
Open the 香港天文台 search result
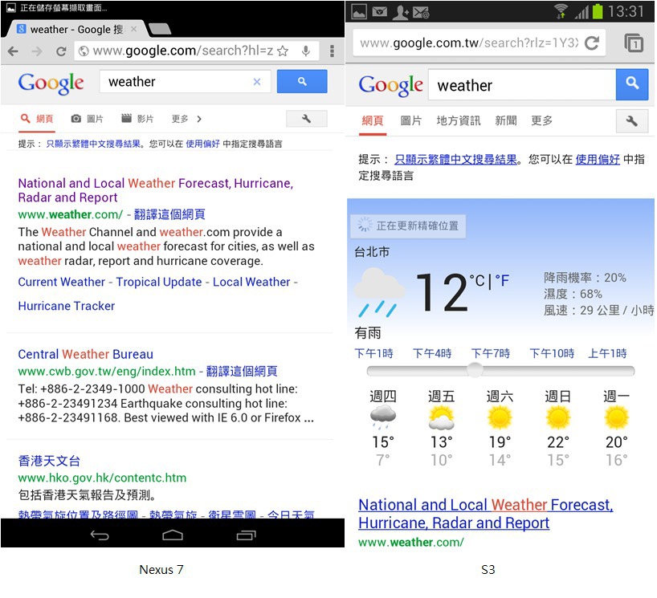[x=49, y=461]
